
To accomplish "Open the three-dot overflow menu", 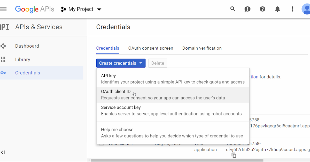I will (x=292, y=9).
